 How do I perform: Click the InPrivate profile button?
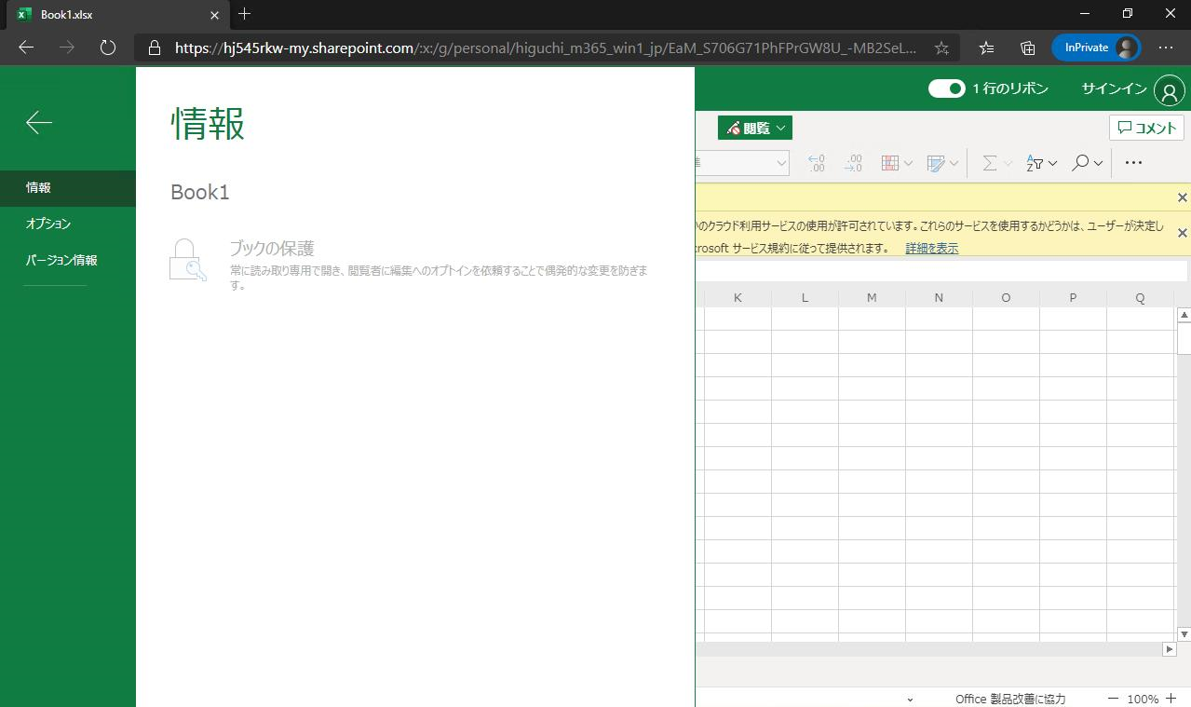[1096, 48]
